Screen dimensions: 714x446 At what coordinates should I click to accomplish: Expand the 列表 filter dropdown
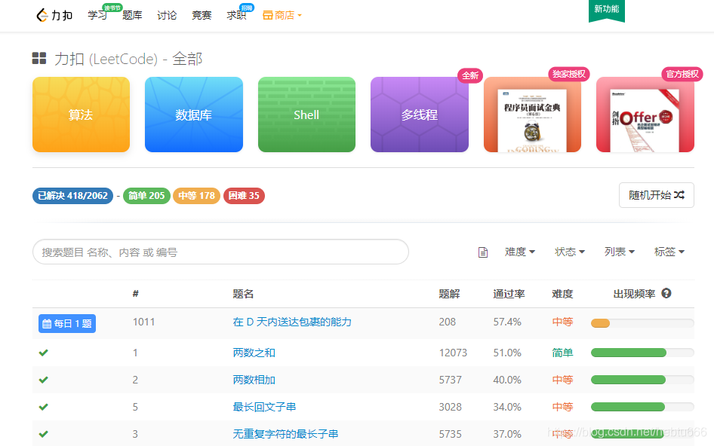[x=620, y=252]
